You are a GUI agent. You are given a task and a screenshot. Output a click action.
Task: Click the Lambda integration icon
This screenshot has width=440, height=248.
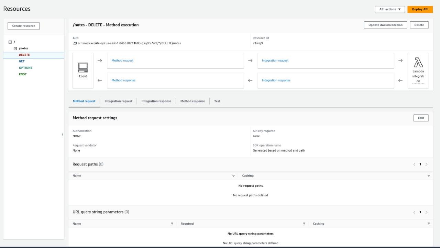418,63
